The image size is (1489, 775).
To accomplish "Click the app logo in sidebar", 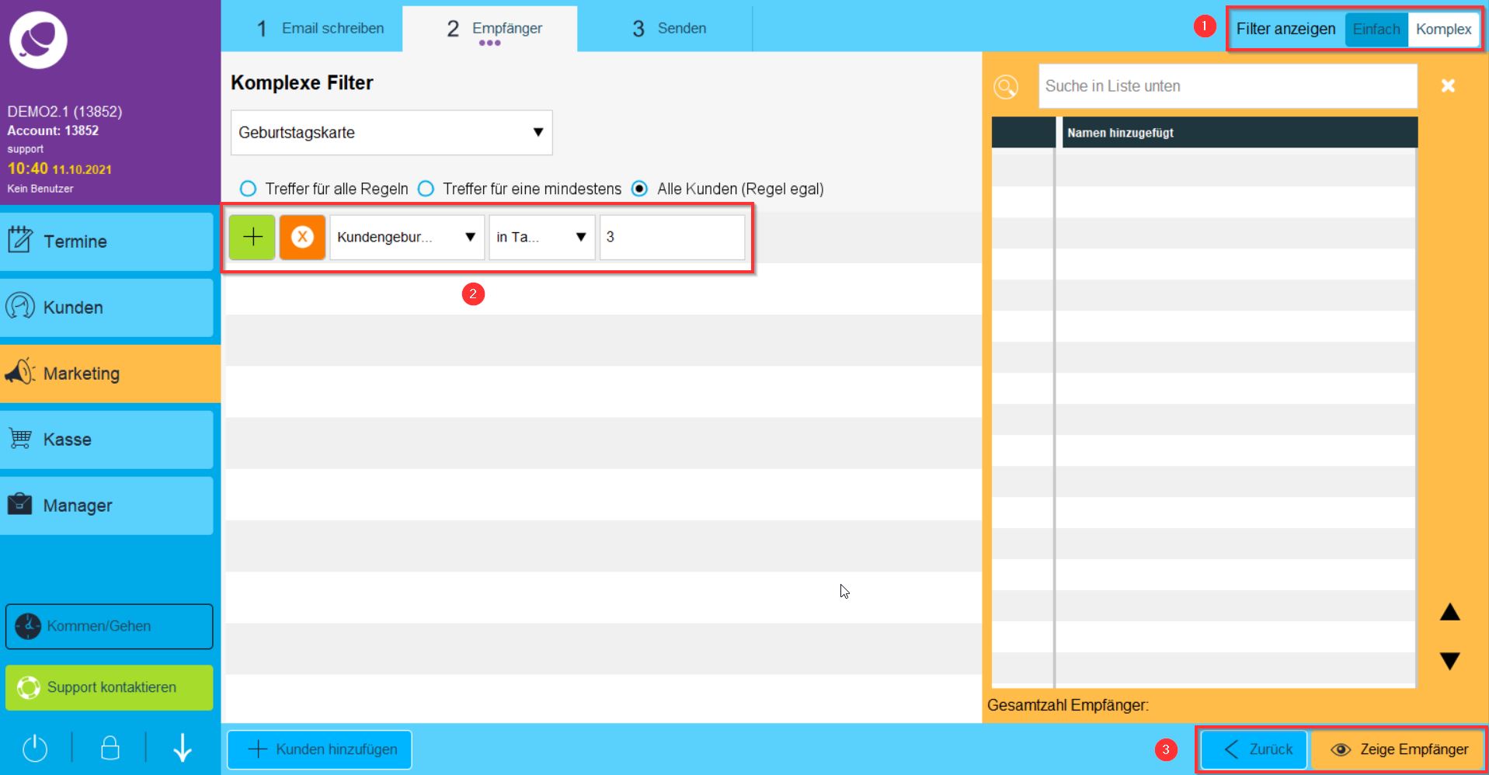I will [x=38, y=40].
